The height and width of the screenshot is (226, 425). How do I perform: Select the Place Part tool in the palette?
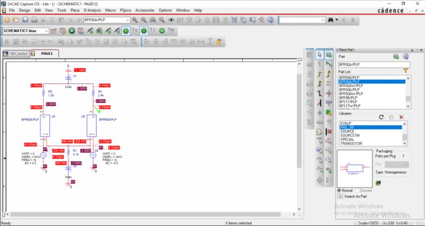(x=329, y=55)
